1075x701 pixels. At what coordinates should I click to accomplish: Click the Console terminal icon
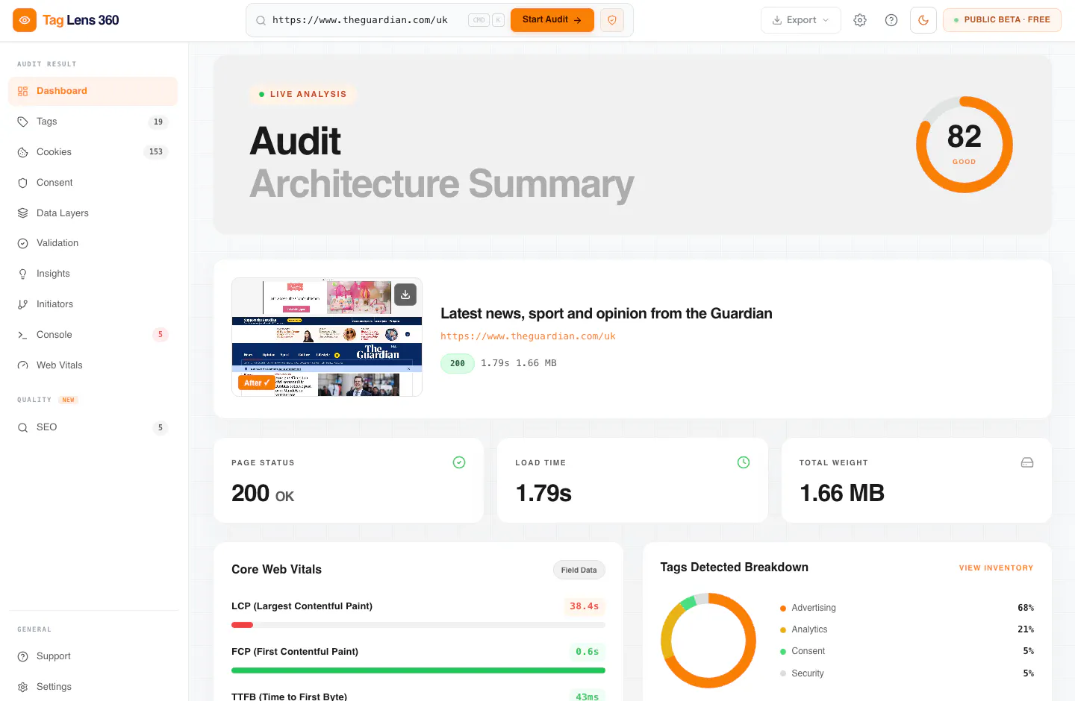[x=22, y=335]
